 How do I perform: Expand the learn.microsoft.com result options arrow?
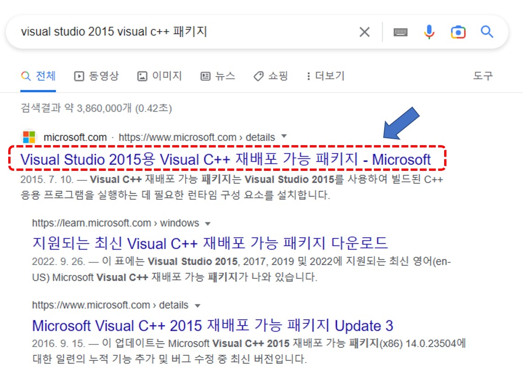point(208,223)
